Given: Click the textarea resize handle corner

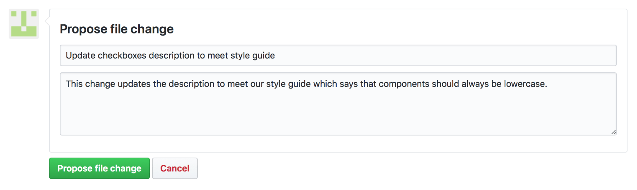Looking at the screenshot, I should tap(614, 132).
